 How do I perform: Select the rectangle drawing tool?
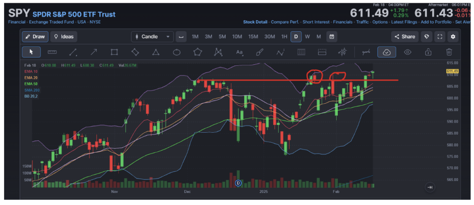click(x=114, y=52)
